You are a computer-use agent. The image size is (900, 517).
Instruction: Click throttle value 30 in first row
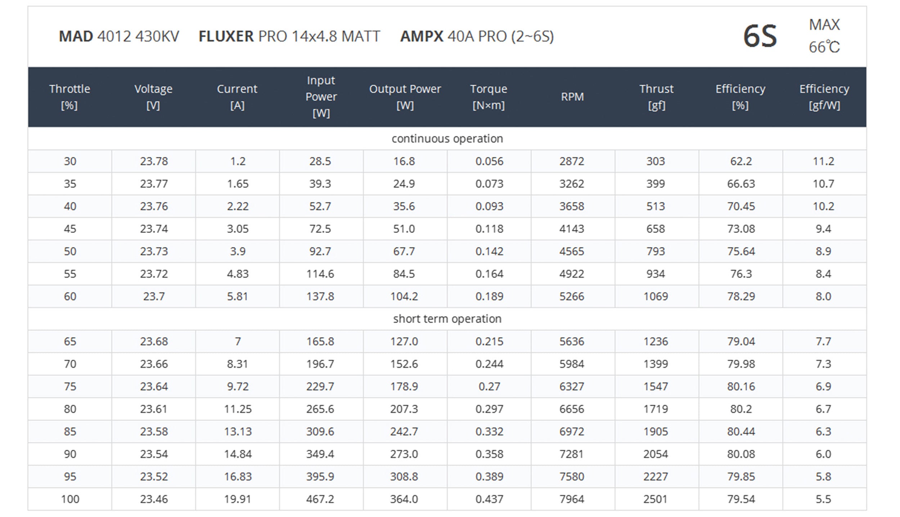[70, 161]
